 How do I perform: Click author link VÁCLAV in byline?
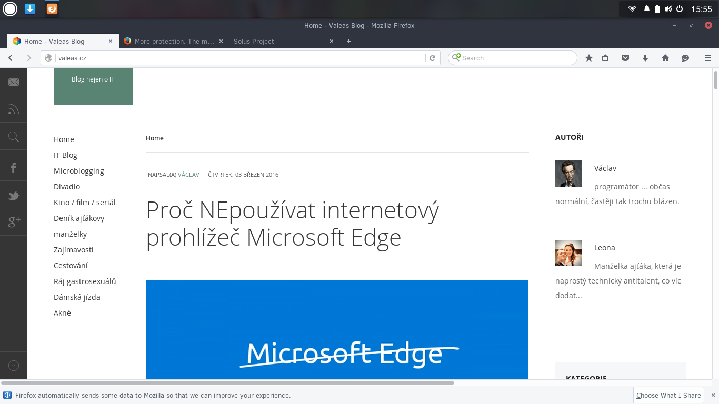[x=188, y=175]
